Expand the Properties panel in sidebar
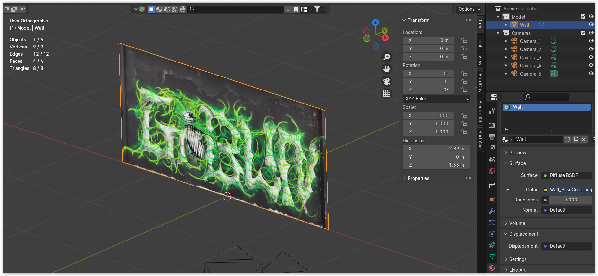This screenshot has height=276, width=598. (x=404, y=178)
